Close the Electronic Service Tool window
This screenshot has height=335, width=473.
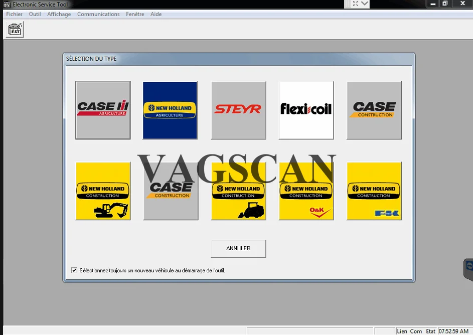pyautogui.click(x=462, y=4)
